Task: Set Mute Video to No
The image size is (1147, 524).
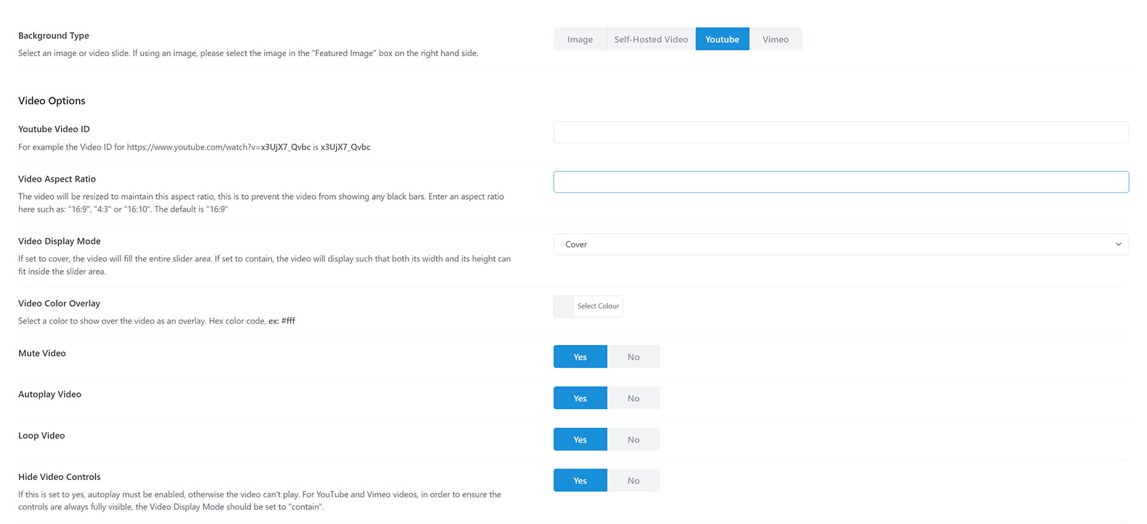Action: click(x=633, y=357)
